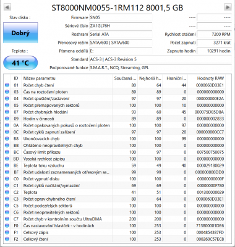
Task: Click the Písmena oddílů field E:
Action: (121, 51)
